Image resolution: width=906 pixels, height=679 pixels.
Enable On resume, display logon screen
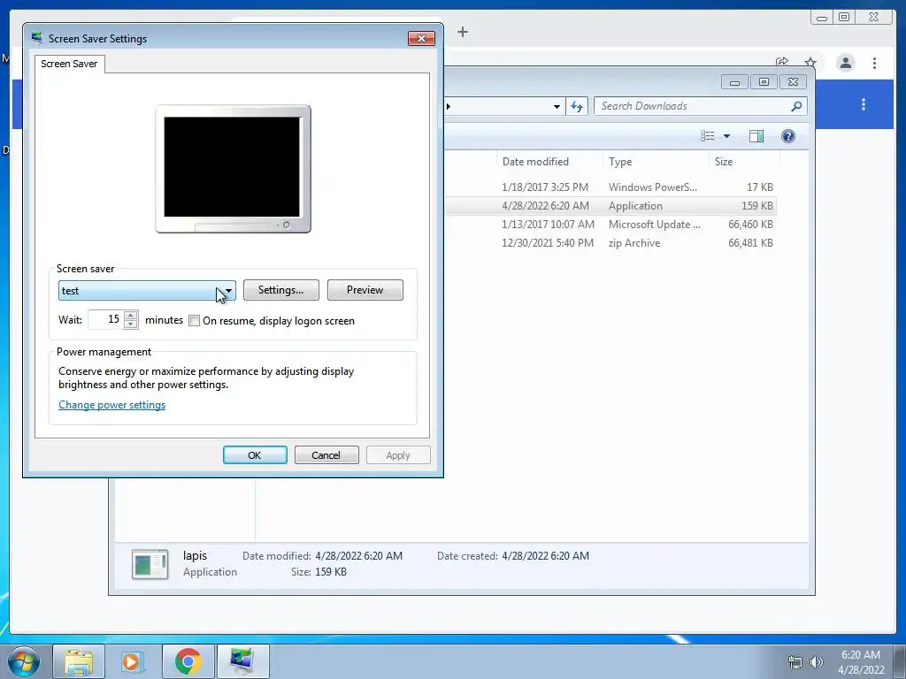point(194,321)
